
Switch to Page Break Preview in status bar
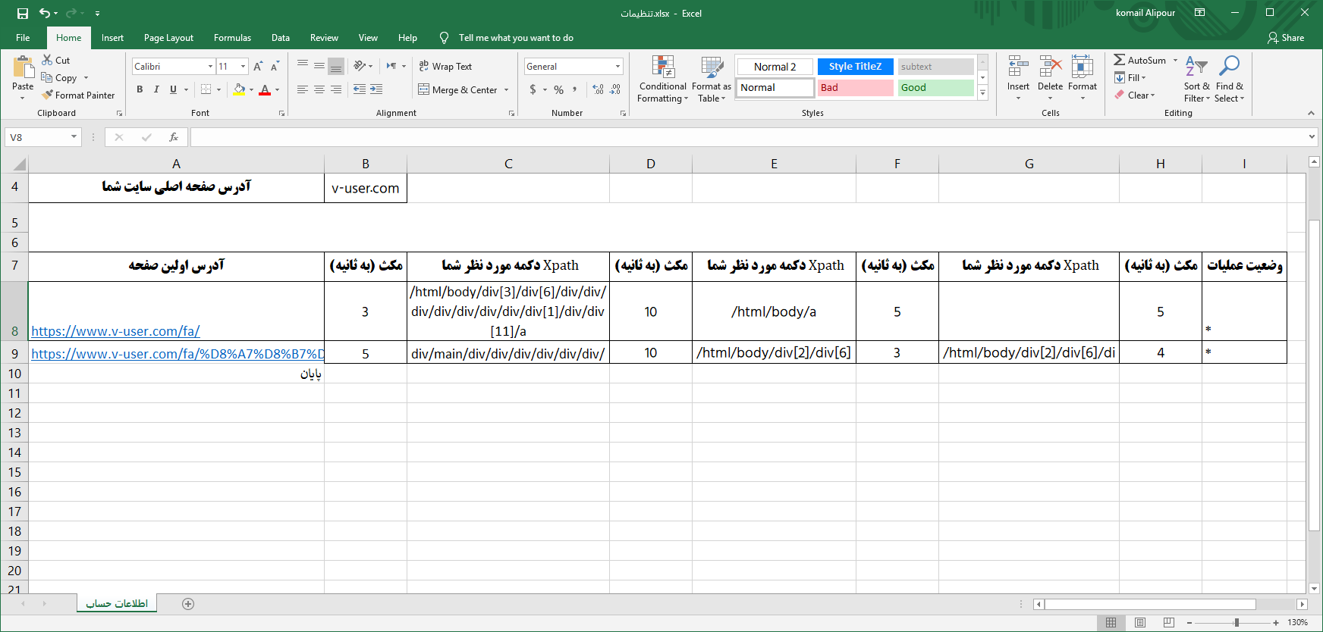click(1168, 622)
